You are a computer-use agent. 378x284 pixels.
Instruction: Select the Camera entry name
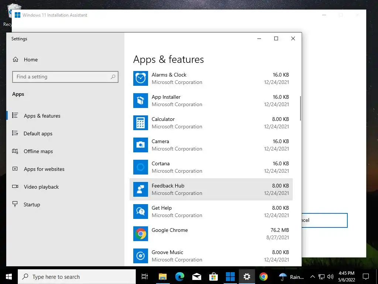[x=160, y=141]
